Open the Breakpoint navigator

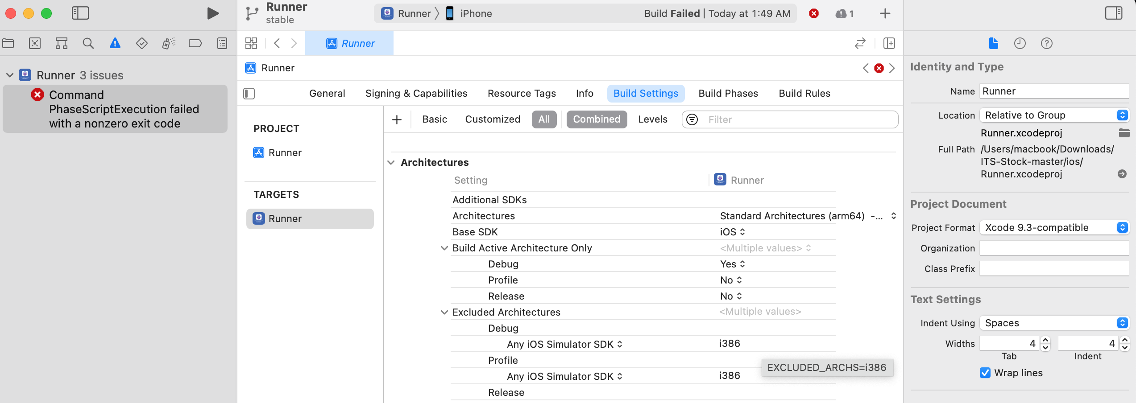tap(195, 43)
